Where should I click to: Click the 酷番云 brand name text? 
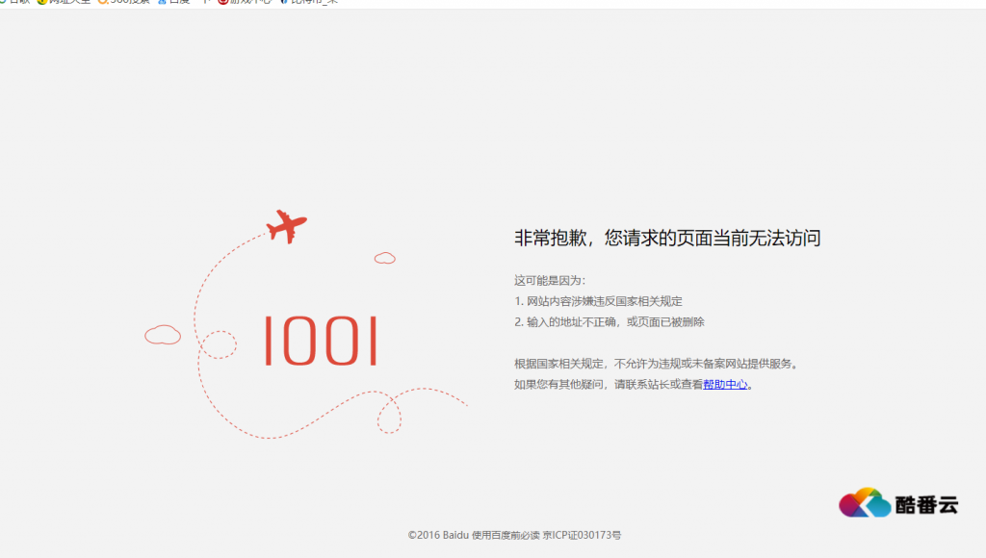925,504
